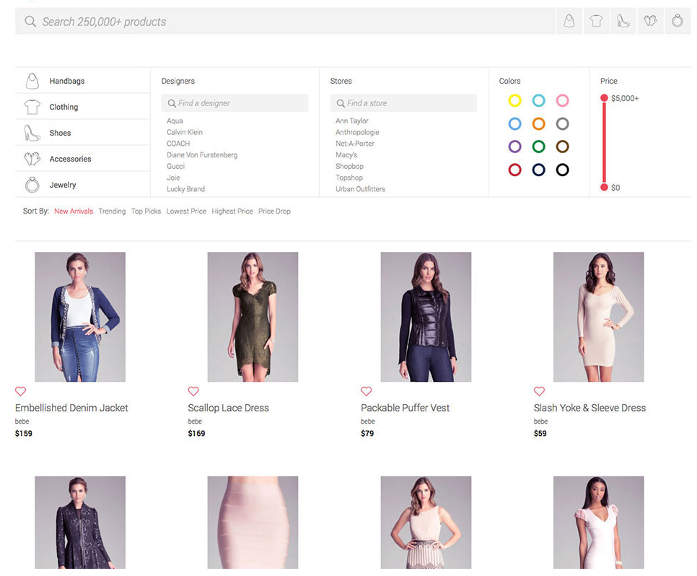Click the top handle of the price slider

[604, 98]
